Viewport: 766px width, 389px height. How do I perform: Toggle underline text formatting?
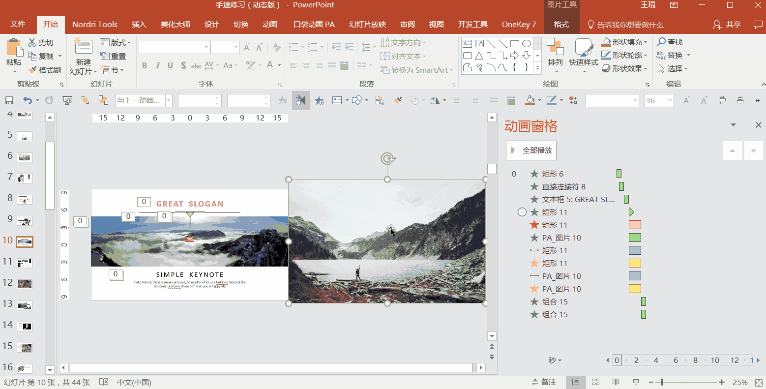click(170, 65)
